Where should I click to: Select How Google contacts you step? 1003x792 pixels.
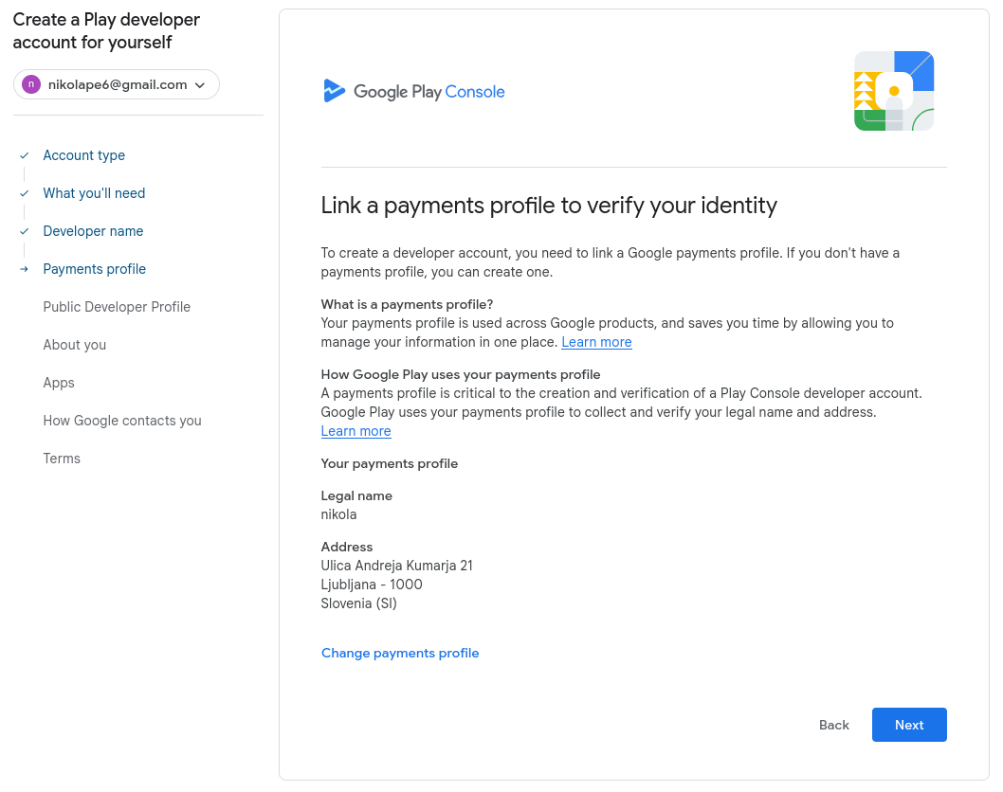(122, 421)
